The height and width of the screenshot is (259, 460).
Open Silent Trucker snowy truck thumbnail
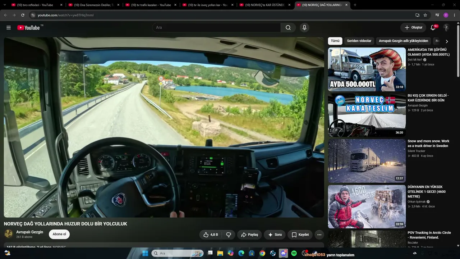pos(367,161)
